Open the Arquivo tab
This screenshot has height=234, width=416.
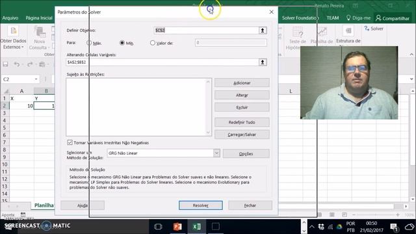(10, 18)
